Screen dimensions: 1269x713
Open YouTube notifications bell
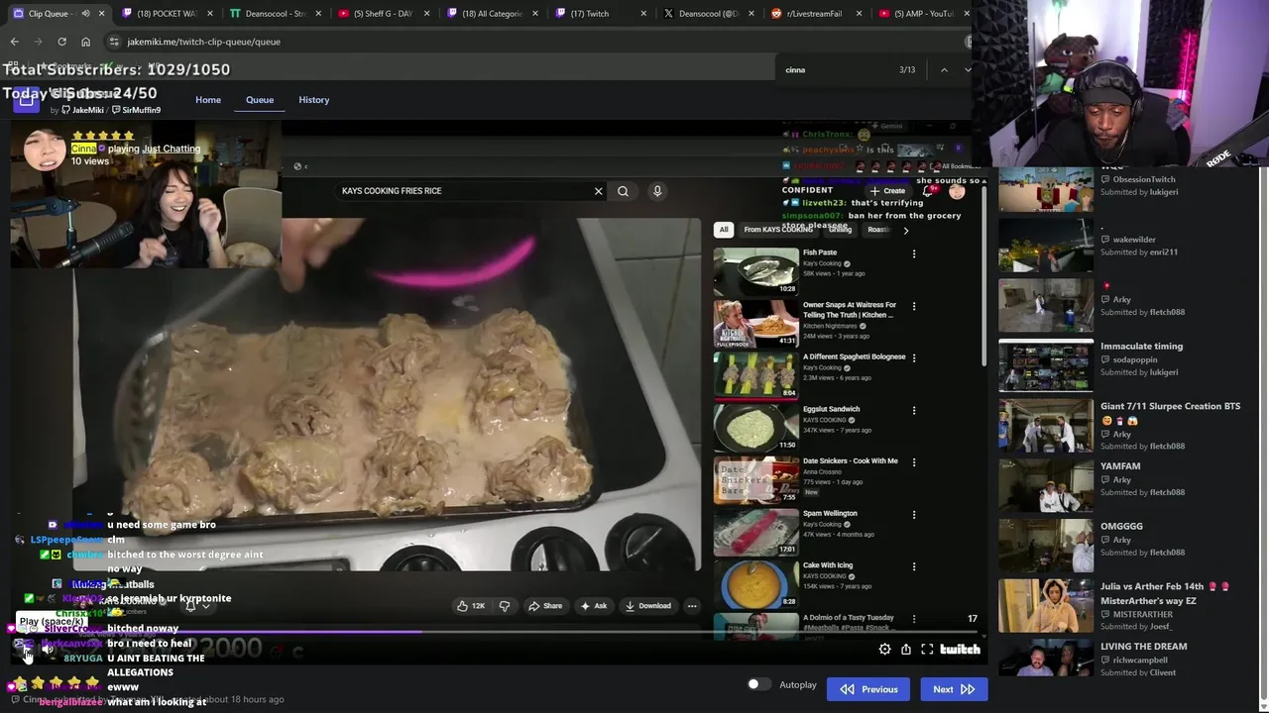[x=929, y=191]
